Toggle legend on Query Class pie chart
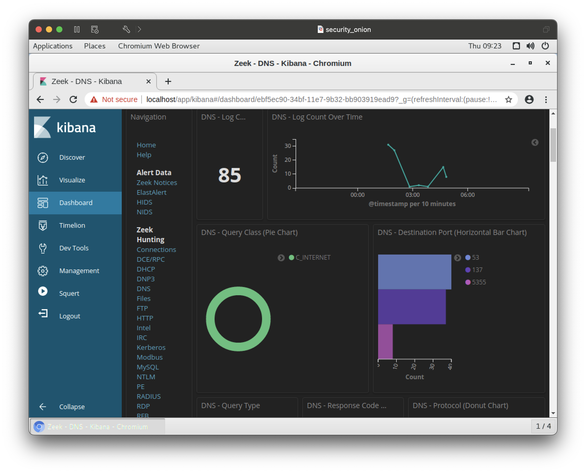Image resolution: width=586 pixels, height=473 pixels. [281, 257]
